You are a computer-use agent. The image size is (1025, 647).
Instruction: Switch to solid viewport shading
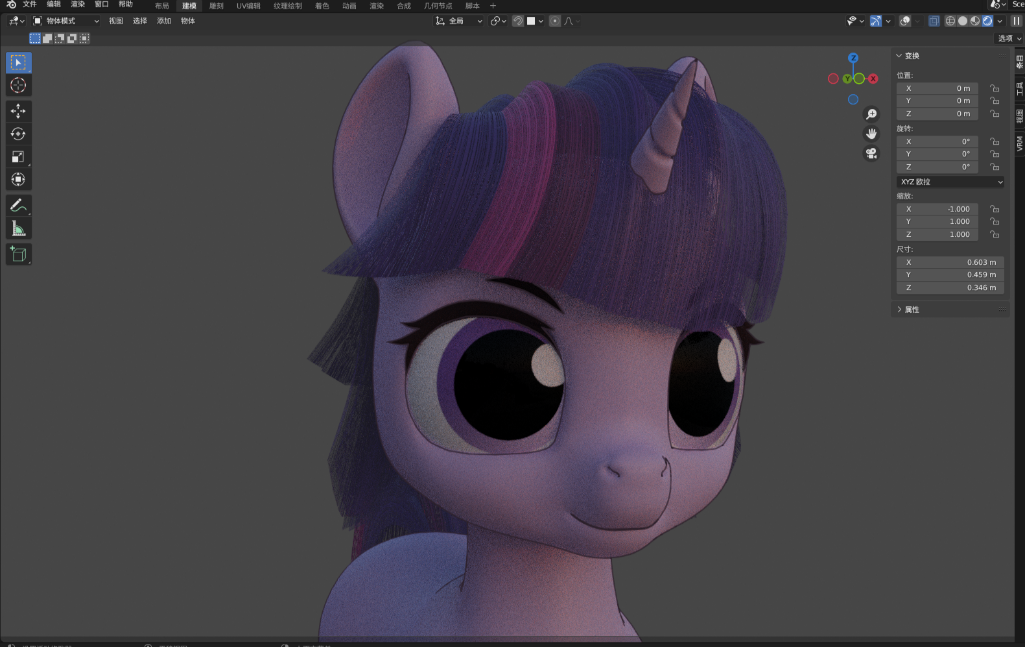point(963,21)
